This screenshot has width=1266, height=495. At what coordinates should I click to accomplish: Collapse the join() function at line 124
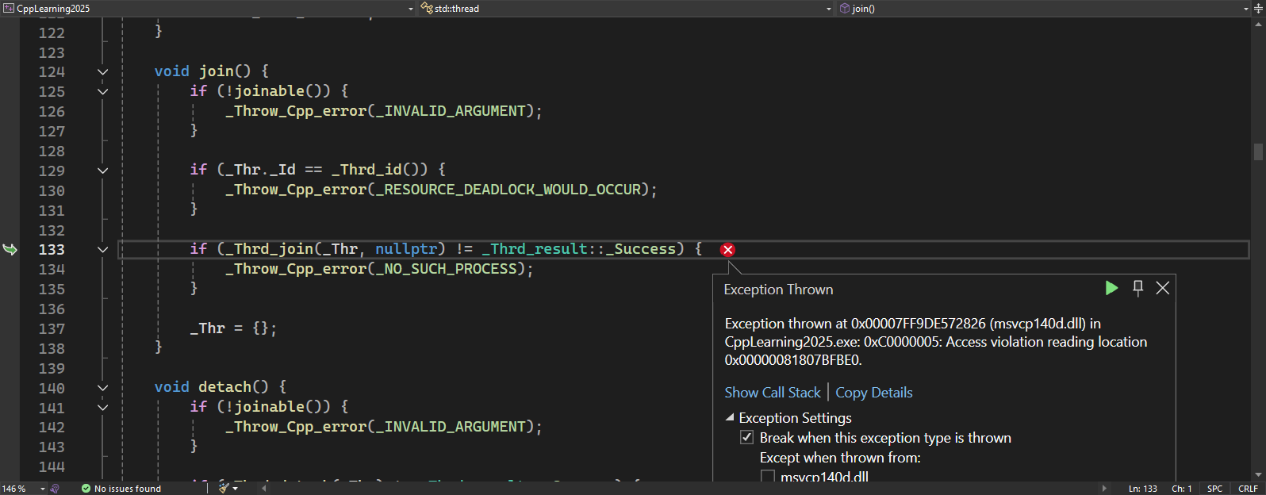(102, 72)
